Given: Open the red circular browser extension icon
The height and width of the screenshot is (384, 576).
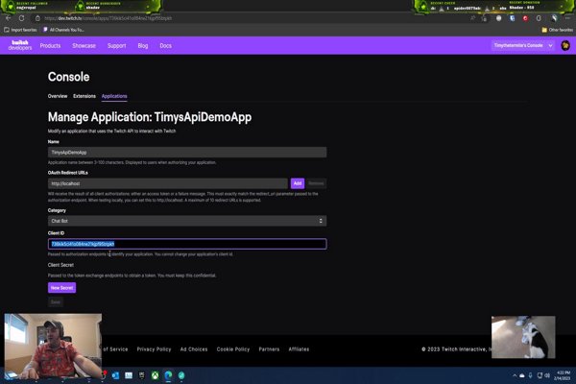Looking at the screenshot, I should [525, 18].
